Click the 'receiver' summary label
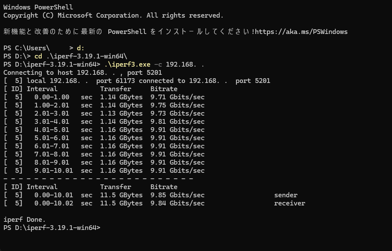Viewport: 392px width, 251px height. click(290, 203)
